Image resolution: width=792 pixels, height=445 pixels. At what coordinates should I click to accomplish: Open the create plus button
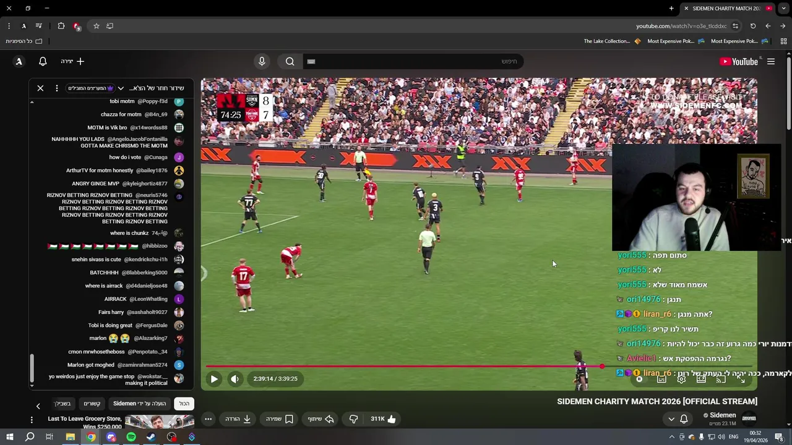click(72, 61)
